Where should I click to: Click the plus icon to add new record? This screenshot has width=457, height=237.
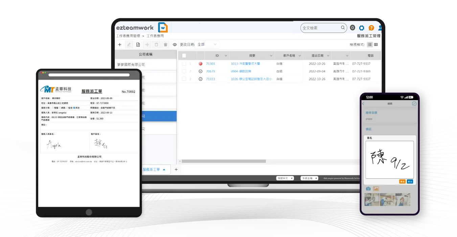click(120, 45)
